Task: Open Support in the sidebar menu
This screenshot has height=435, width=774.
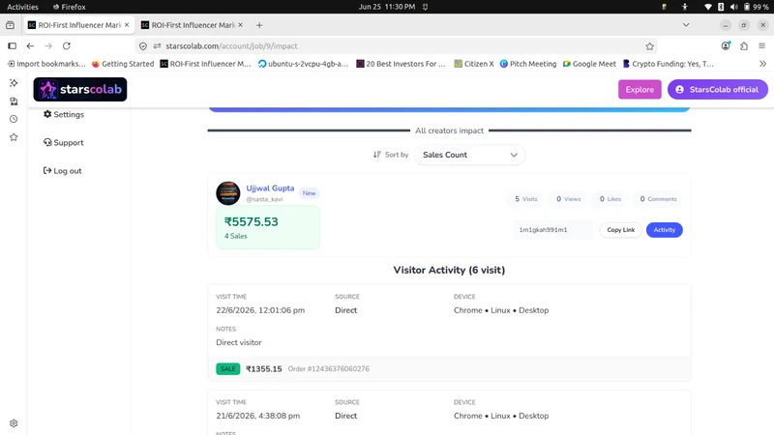Action: click(64, 142)
